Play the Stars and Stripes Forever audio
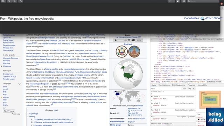This screenshot has width=224, height=126. point(116,40)
